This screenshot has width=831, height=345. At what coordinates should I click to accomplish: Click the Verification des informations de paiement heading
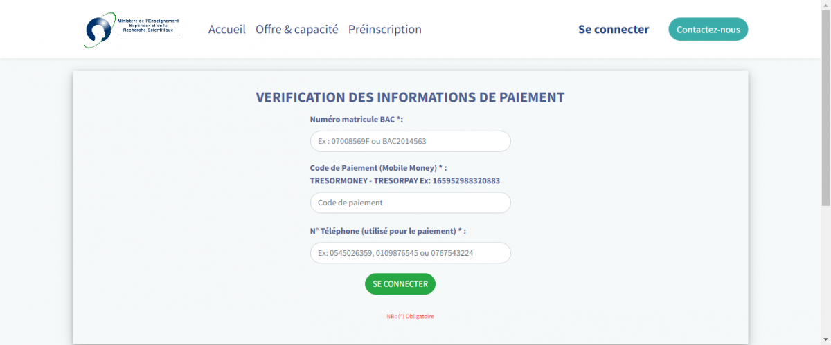411,97
